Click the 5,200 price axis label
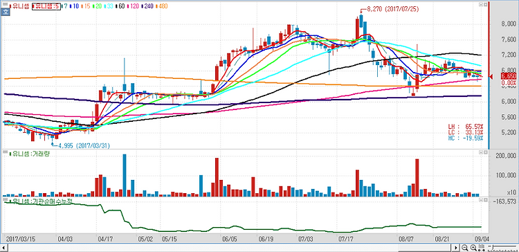This screenshot has width=519, height=252. tap(509, 133)
